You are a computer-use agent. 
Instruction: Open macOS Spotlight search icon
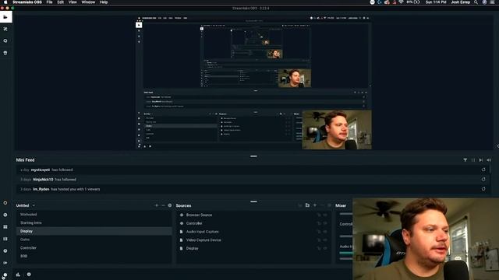(x=476, y=2)
